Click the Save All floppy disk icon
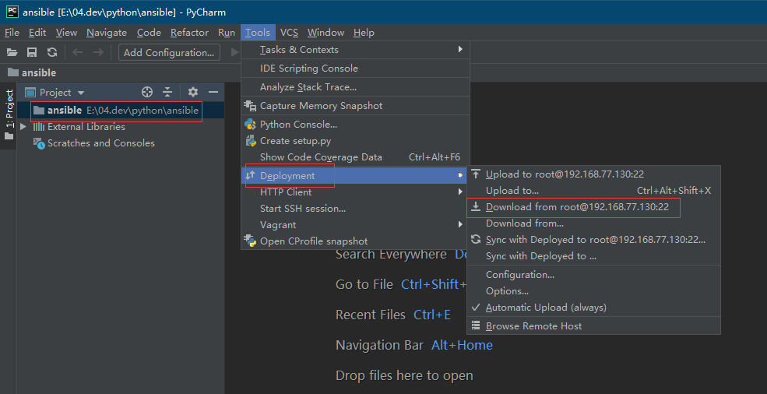This screenshot has height=394, width=767. click(x=32, y=52)
